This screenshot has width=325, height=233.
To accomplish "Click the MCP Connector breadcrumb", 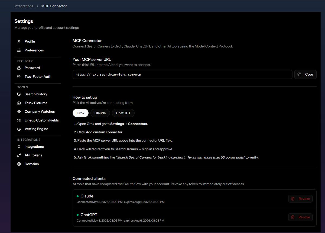I will point(54,6).
